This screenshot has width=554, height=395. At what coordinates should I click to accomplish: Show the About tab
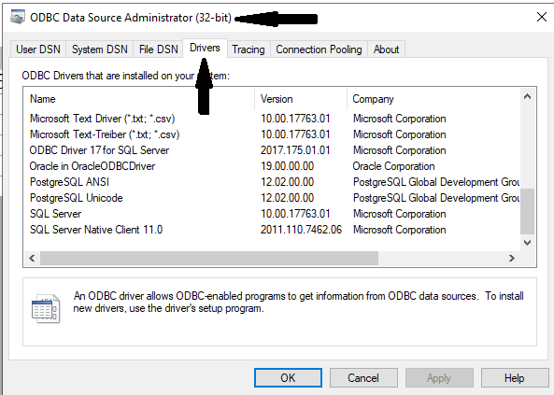coord(386,49)
